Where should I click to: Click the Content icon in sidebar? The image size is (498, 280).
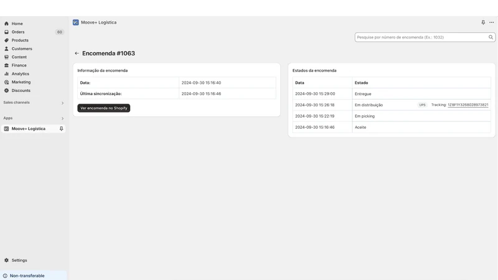coord(6,57)
